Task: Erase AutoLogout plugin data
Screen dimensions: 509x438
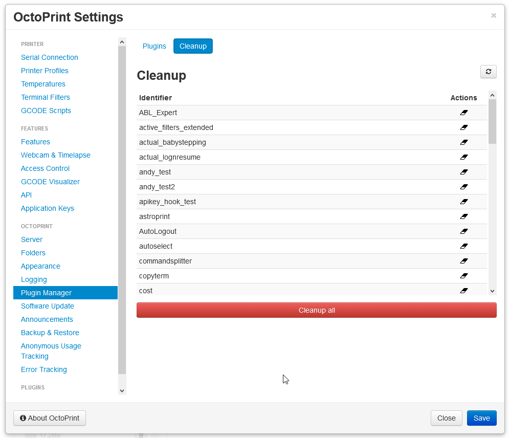Action: 463,231
